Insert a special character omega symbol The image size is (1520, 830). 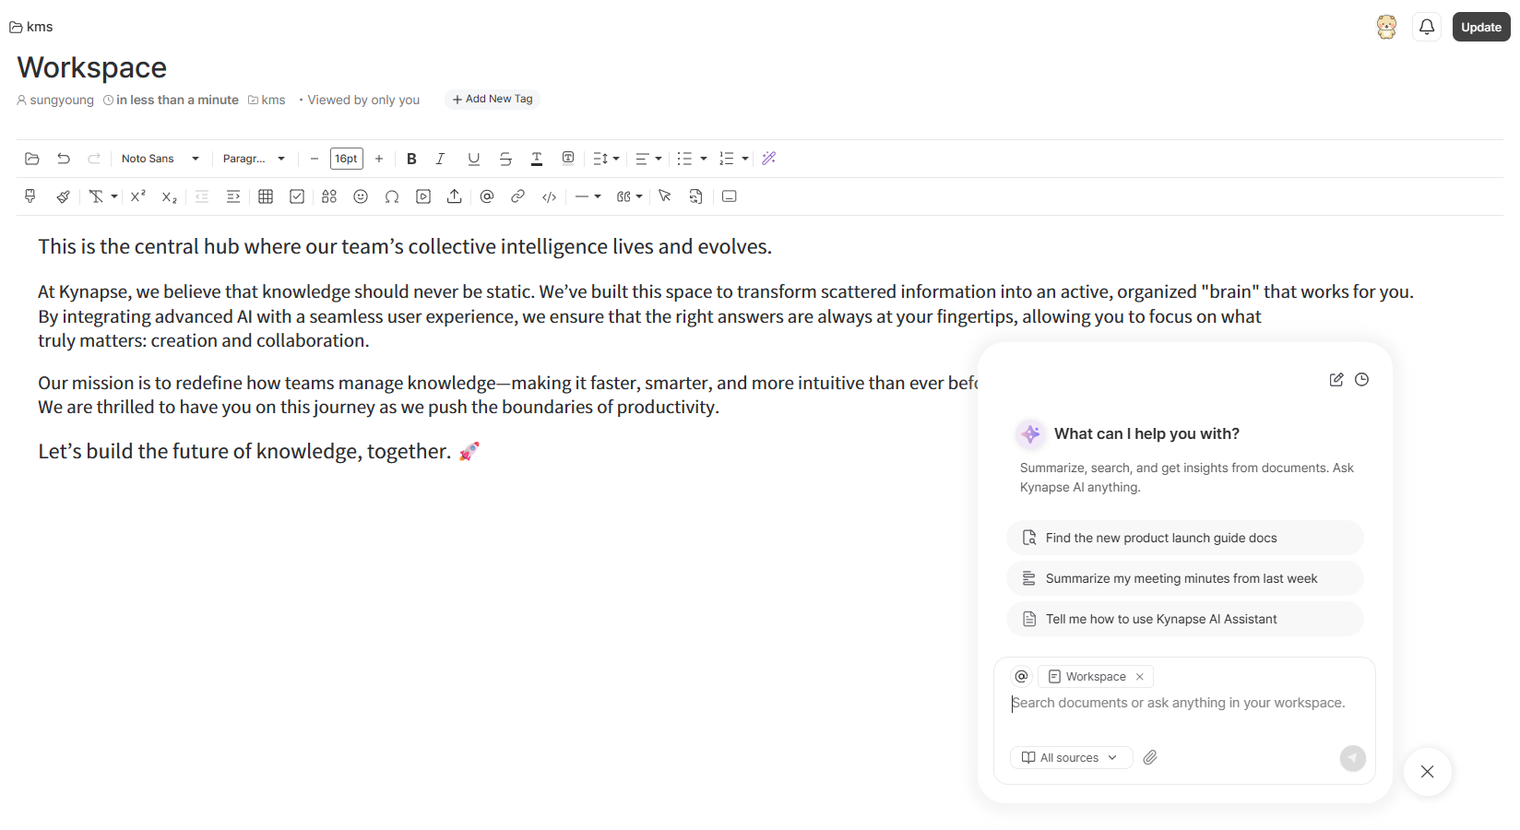coord(392,196)
